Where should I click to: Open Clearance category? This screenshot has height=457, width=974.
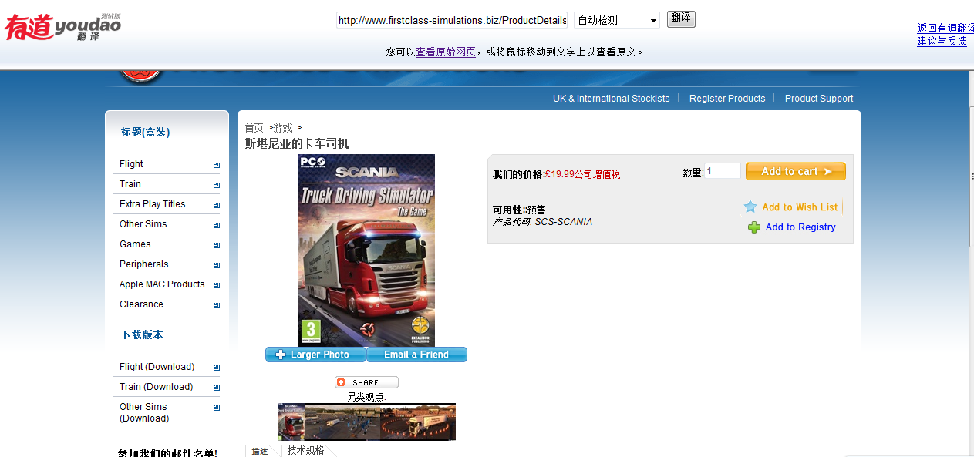click(x=141, y=304)
